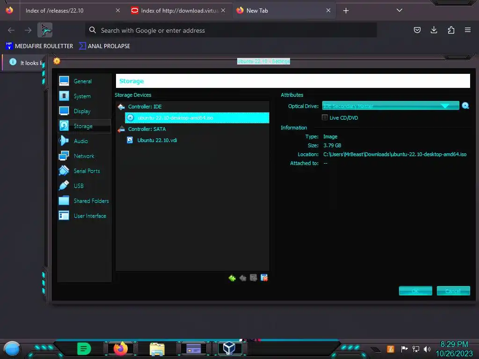The image size is (479, 359).
Task: Open Audio settings
Action: (x=84, y=141)
